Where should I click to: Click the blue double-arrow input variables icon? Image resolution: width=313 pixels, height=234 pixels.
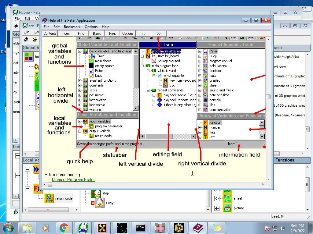pyautogui.click(x=36, y=169)
